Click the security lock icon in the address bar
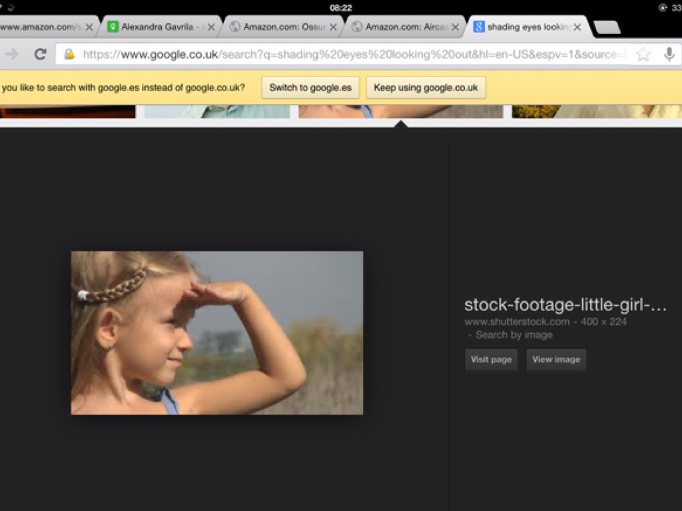This screenshot has height=511, width=682. 69,55
